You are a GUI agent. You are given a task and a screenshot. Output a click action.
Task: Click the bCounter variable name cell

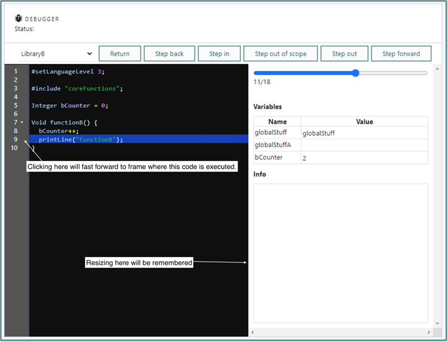pyautogui.click(x=277, y=157)
